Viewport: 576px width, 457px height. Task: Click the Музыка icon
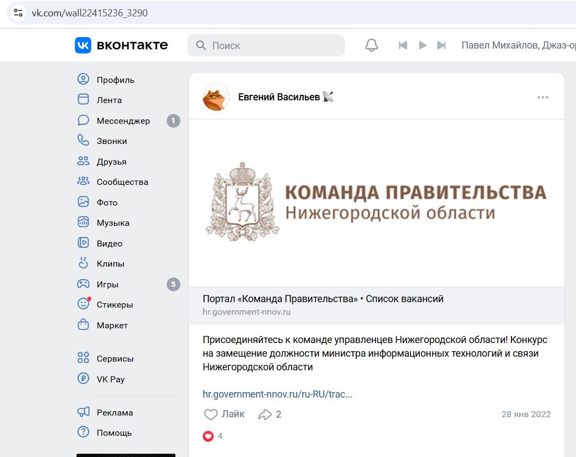(x=84, y=222)
